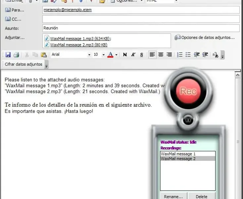Open the Arial font name dropdown
Viewport: 243px width, 199px height.
(89, 55)
